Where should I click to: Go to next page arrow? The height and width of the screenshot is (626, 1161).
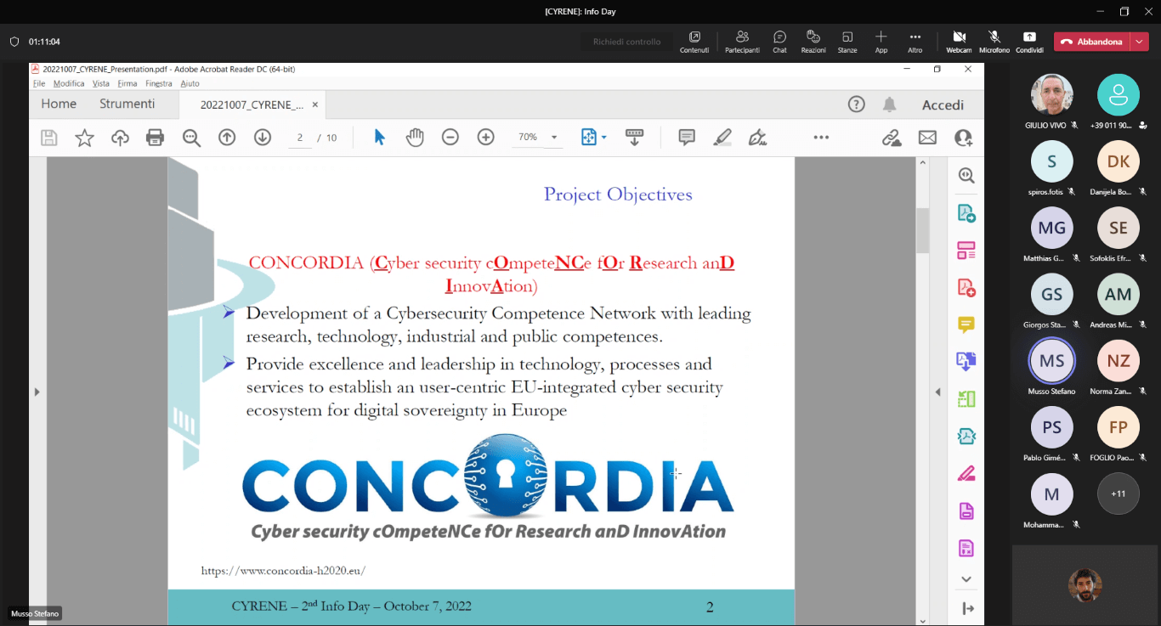point(263,138)
